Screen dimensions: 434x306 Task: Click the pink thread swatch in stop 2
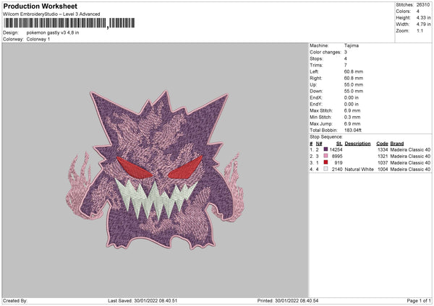pos(325,156)
